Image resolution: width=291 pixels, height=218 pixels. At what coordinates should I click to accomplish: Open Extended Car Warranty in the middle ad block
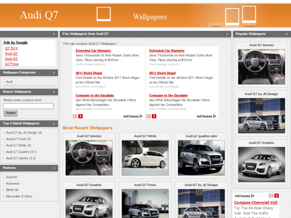click(x=167, y=51)
